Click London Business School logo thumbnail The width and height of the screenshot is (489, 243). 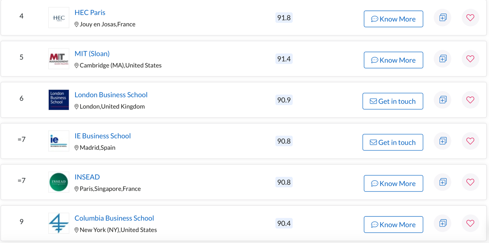(x=59, y=100)
